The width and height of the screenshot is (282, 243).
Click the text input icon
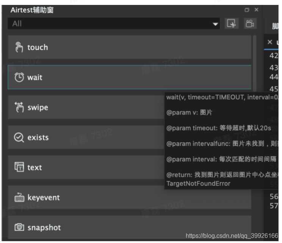(x=19, y=167)
